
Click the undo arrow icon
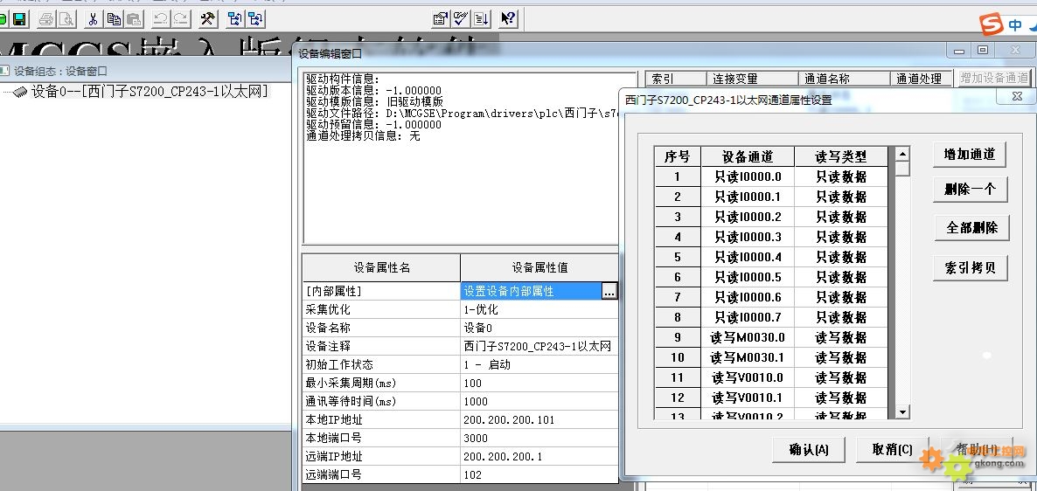pos(160,18)
